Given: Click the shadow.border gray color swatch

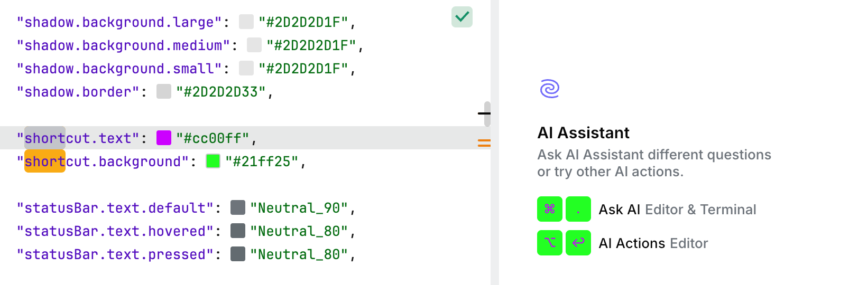Looking at the screenshot, I should tap(164, 92).
